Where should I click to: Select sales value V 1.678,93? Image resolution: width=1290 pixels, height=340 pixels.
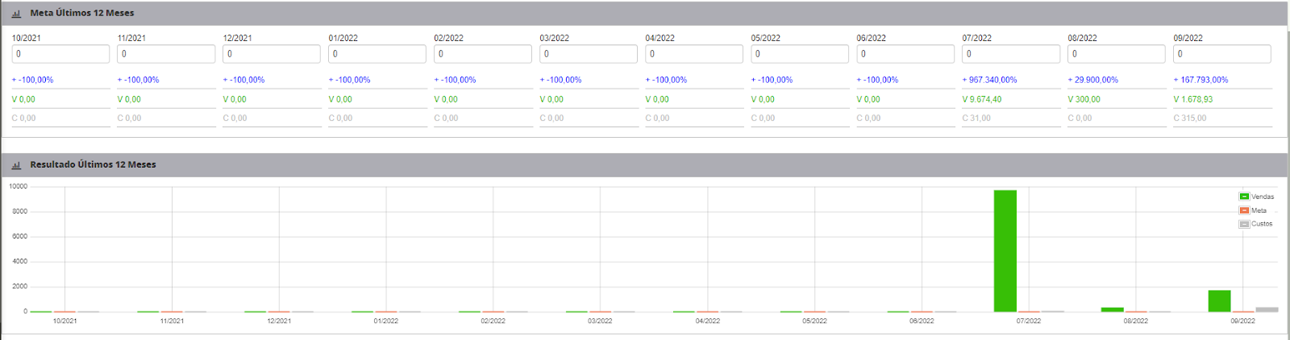tap(1193, 99)
